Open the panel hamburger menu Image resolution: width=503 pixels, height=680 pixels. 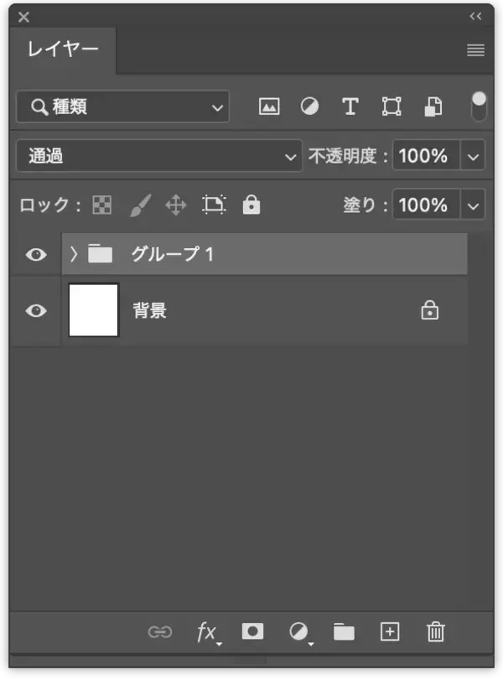(475, 50)
